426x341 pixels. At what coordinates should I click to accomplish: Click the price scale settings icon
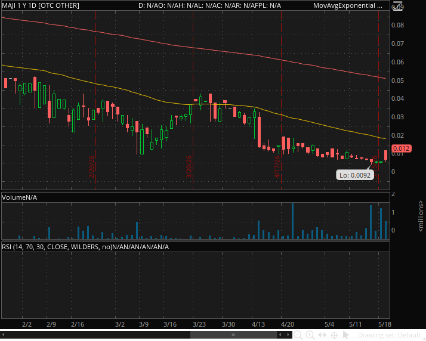coord(397,6)
